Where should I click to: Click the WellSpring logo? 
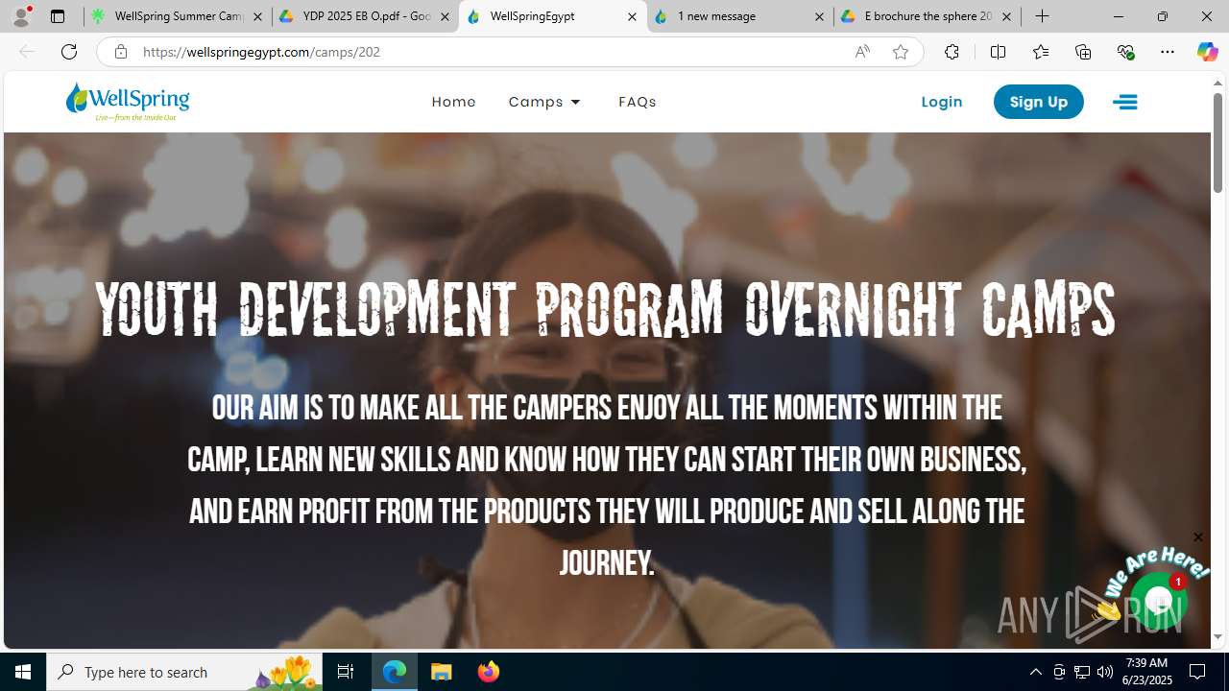point(128,102)
